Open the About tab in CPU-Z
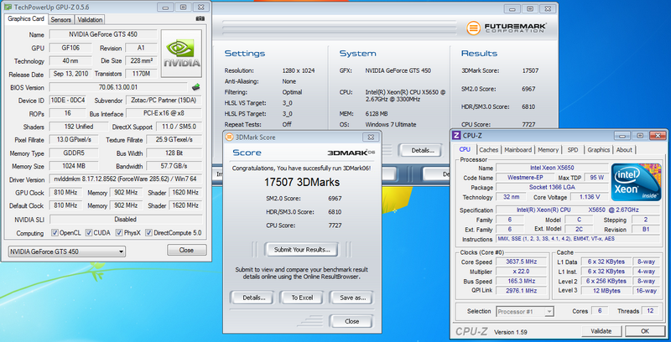Screen dimensions: 671x342 click(x=624, y=150)
